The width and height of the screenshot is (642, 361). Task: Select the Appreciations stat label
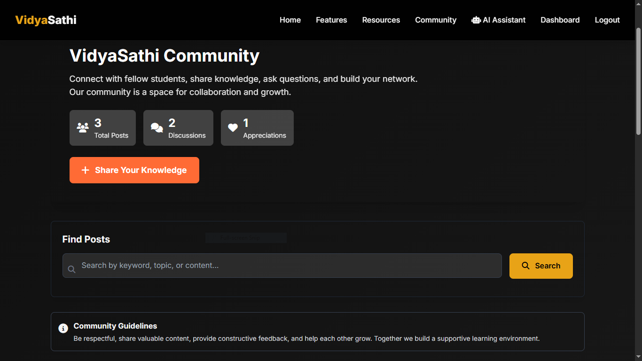(265, 135)
